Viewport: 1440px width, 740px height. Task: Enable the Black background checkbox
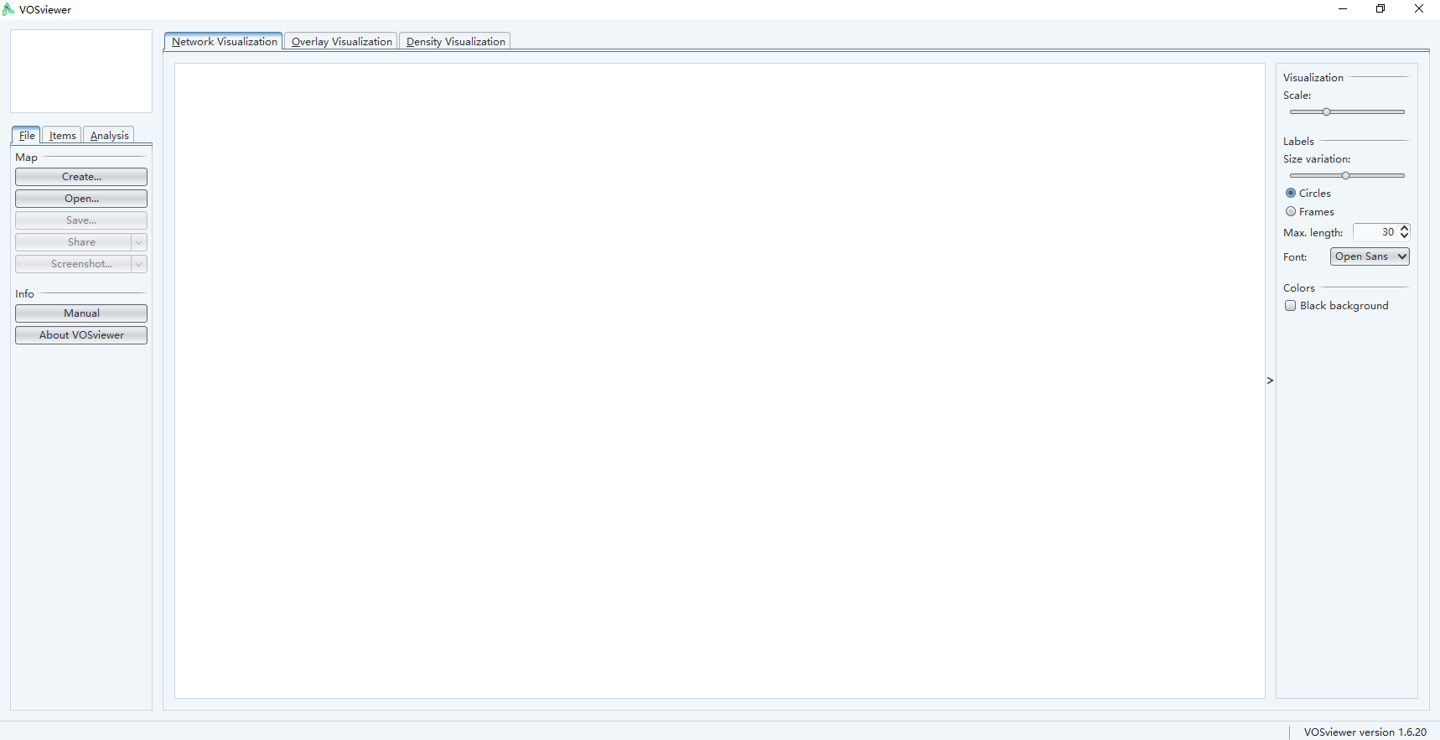pos(1291,306)
